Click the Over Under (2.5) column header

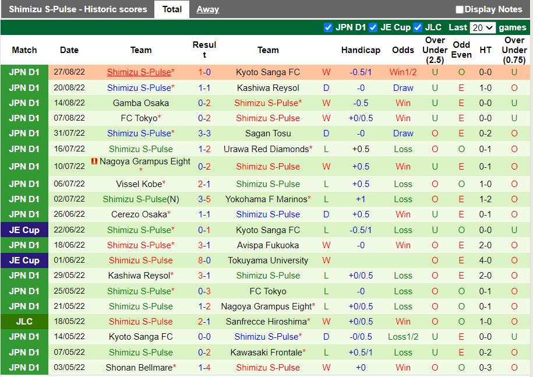(435, 50)
